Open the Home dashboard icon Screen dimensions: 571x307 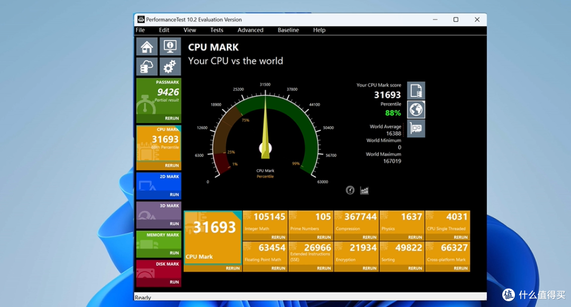tap(147, 47)
